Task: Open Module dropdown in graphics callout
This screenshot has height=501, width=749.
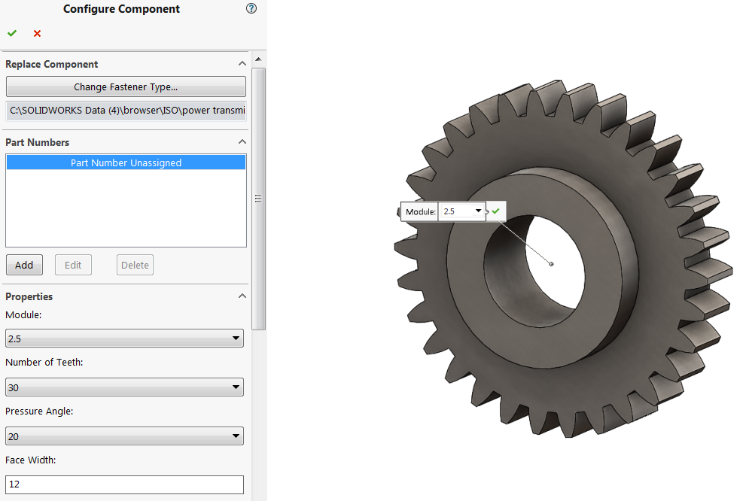Action: pos(478,211)
